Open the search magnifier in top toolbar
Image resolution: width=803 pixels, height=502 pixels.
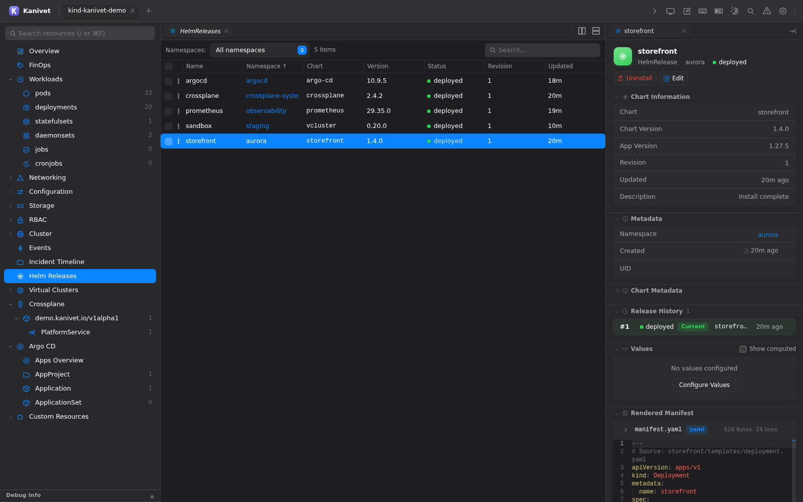pos(751,11)
